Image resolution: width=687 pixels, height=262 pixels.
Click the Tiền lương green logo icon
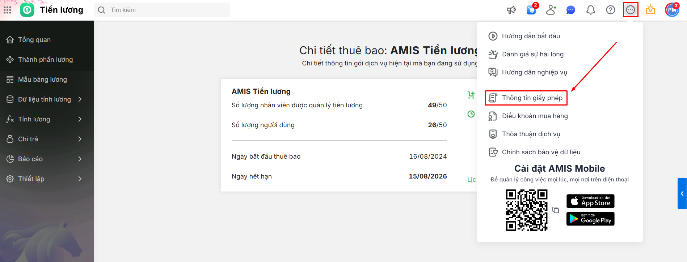pos(27,10)
